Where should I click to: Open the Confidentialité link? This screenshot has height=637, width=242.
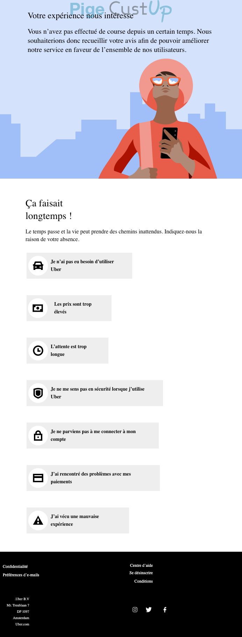pos(15,566)
